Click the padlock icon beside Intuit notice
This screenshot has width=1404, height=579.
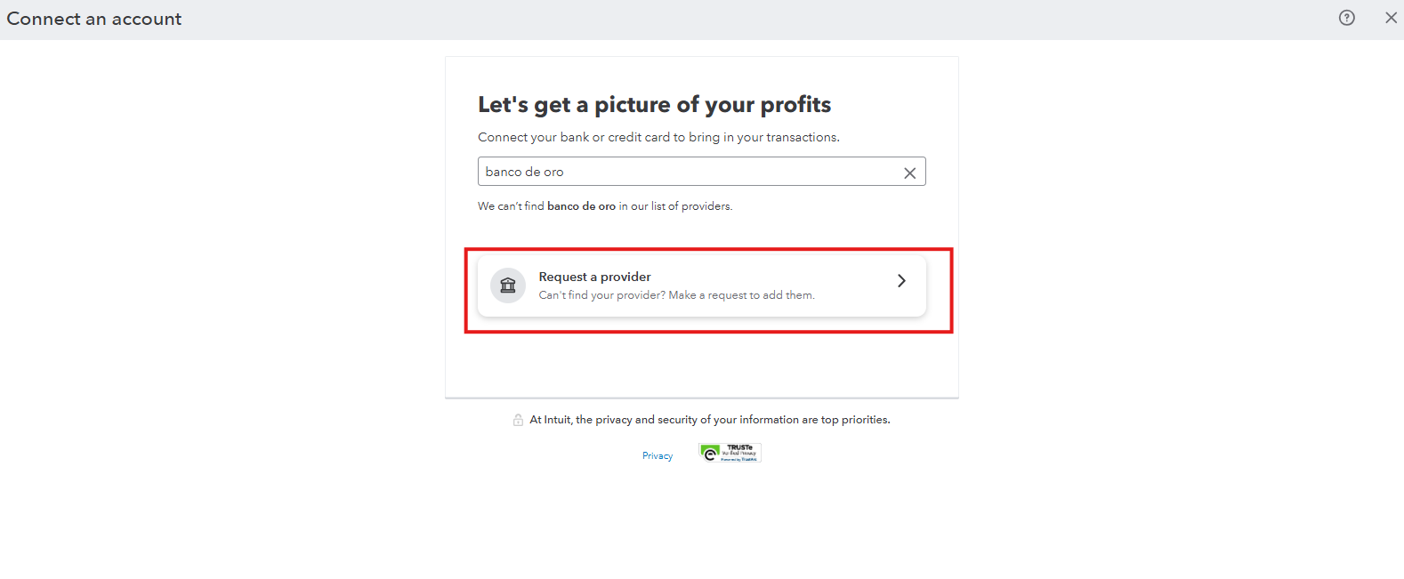(518, 420)
